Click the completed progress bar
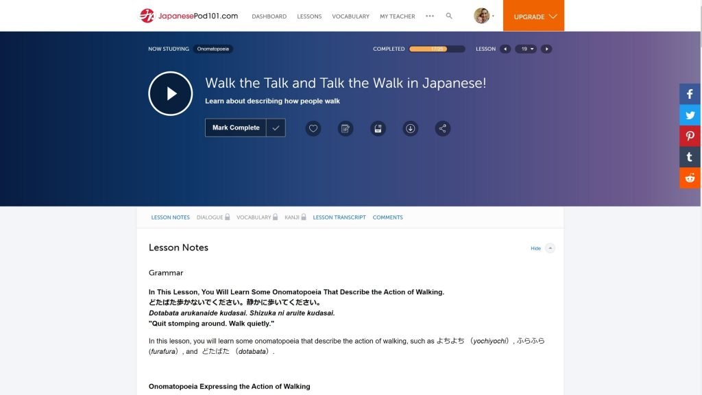The image size is (702, 395). pyautogui.click(x=437, y=49)
